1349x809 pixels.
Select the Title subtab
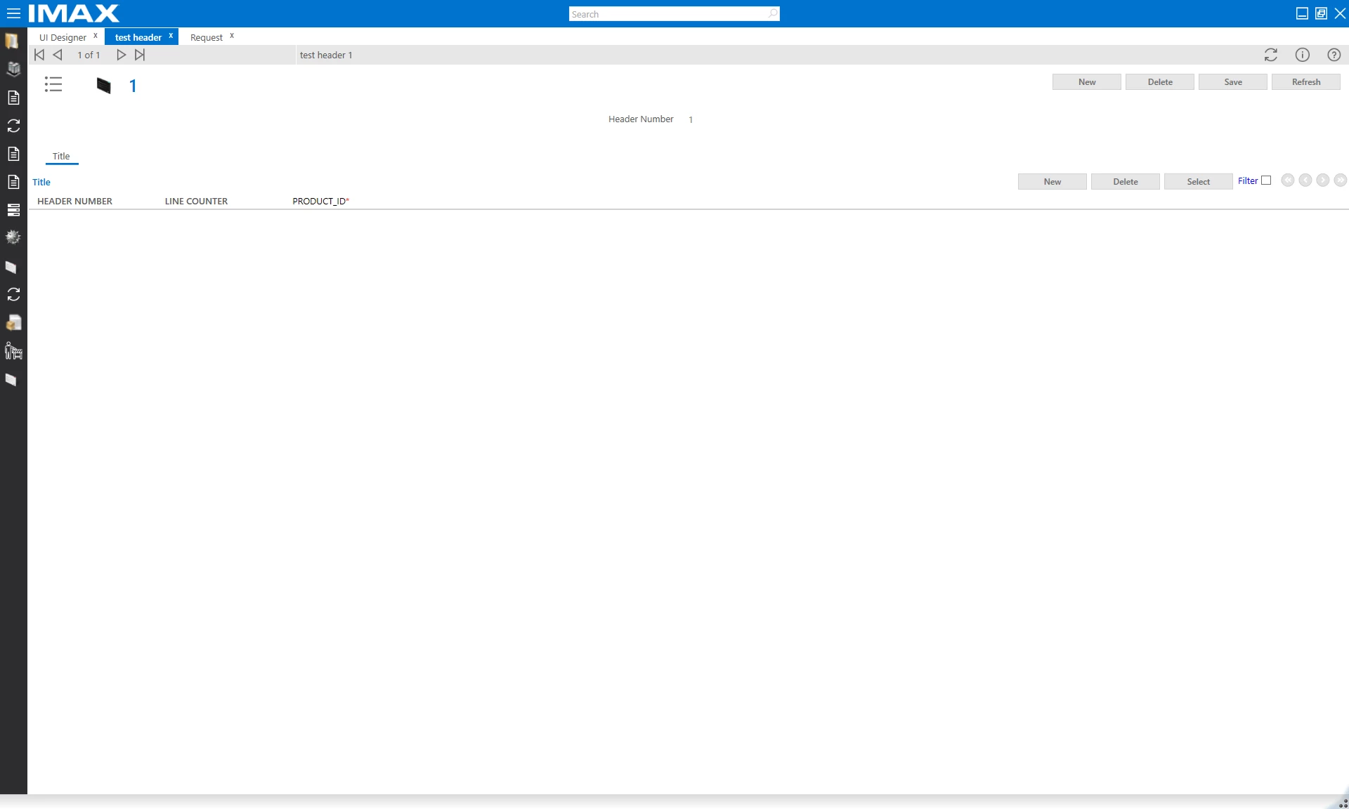pos(61,156)
